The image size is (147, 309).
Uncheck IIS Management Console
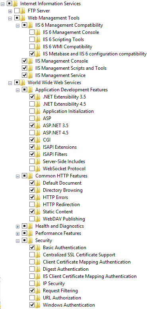[x=25, y=61]
